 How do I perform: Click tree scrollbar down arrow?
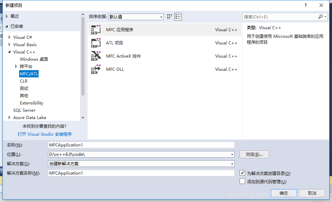pyautogui.click(x=83, y=118)
